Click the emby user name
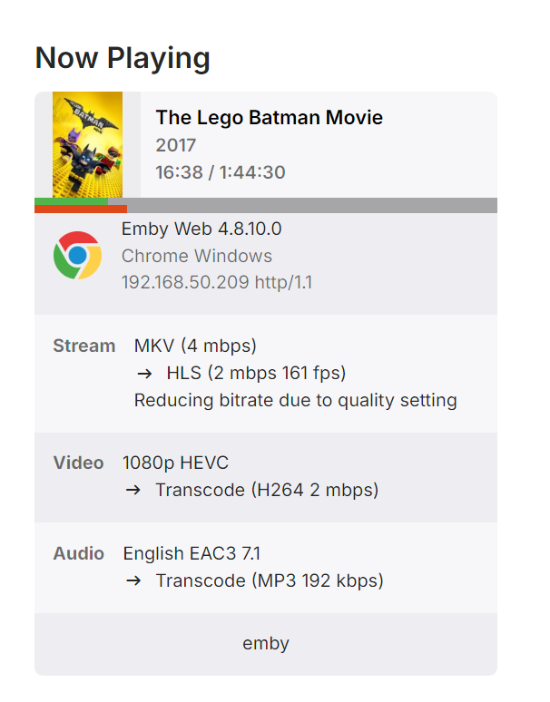Image resolution: width=550 pixels, height=702 pixels. 266,644
